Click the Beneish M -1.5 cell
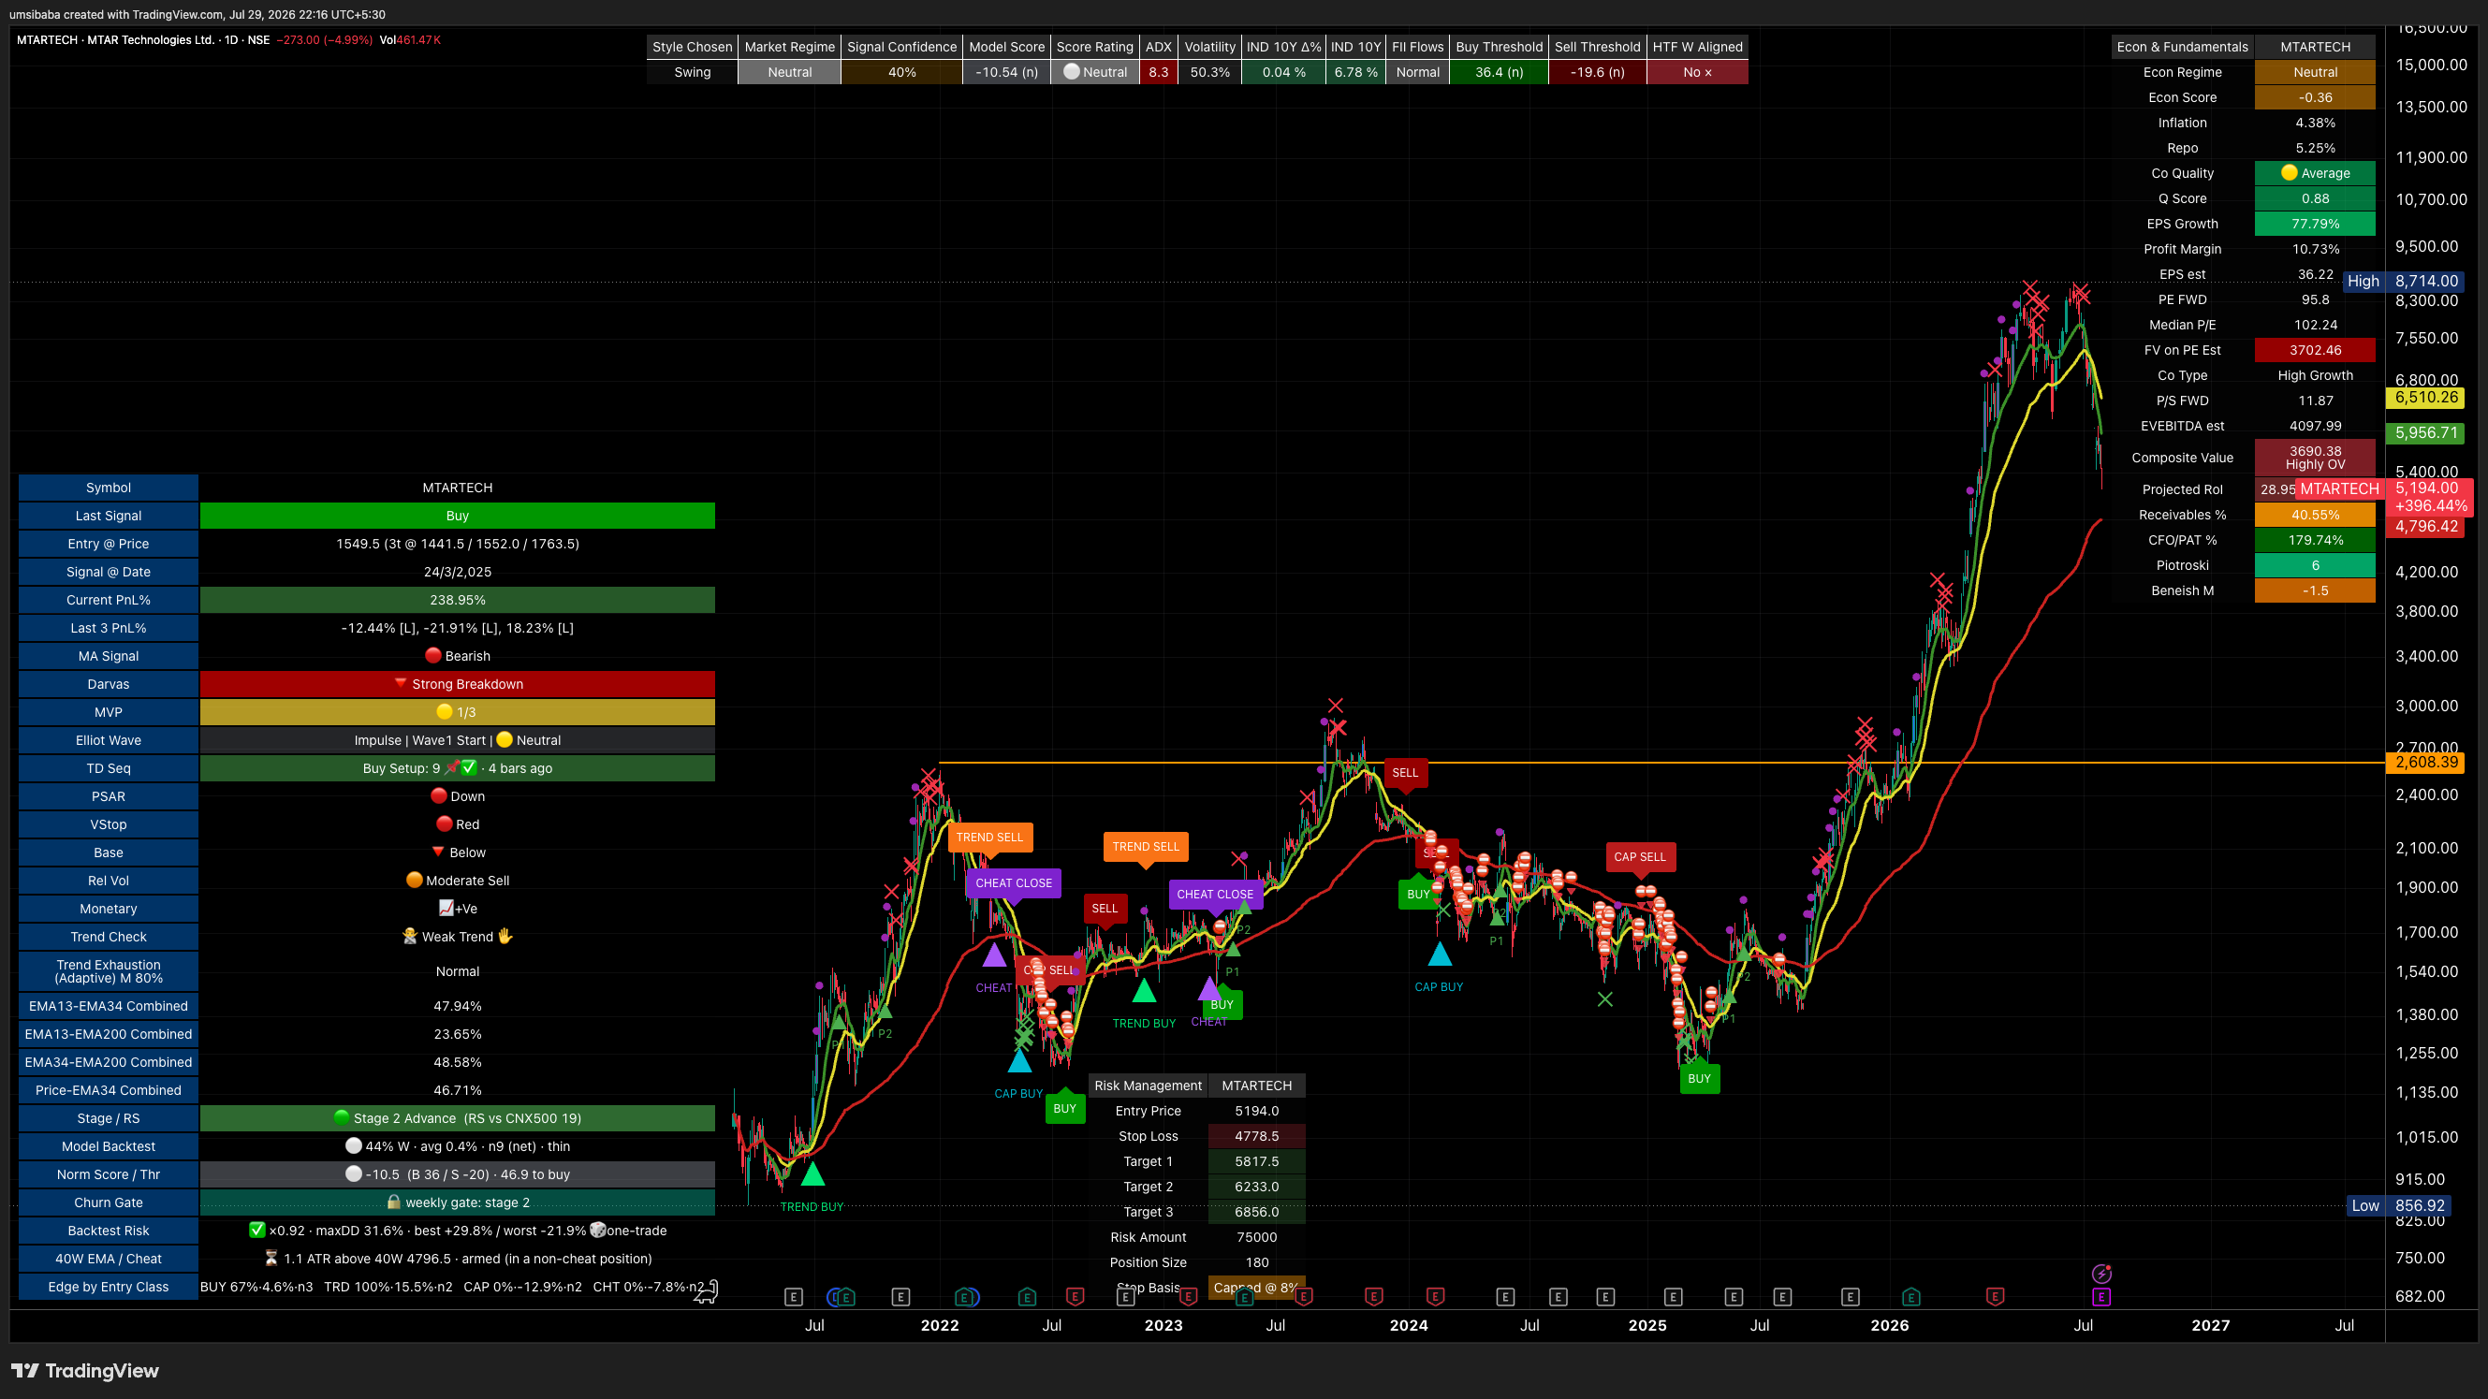This screenshot has width=2488, height=1399. 2315,590
